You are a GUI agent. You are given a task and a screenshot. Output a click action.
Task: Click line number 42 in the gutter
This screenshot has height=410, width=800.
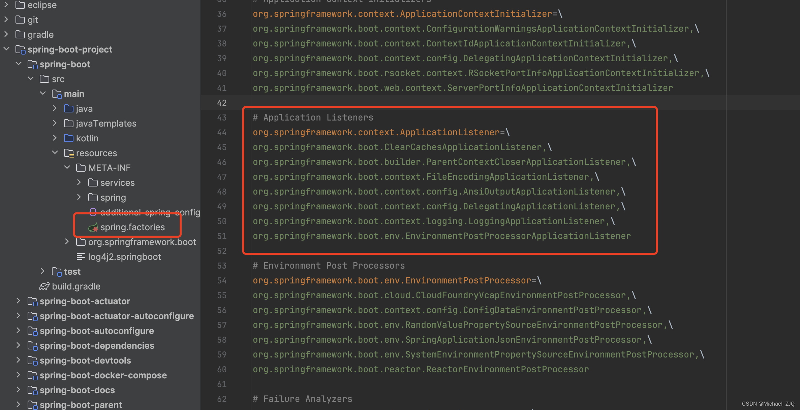(x=222, y=103)
